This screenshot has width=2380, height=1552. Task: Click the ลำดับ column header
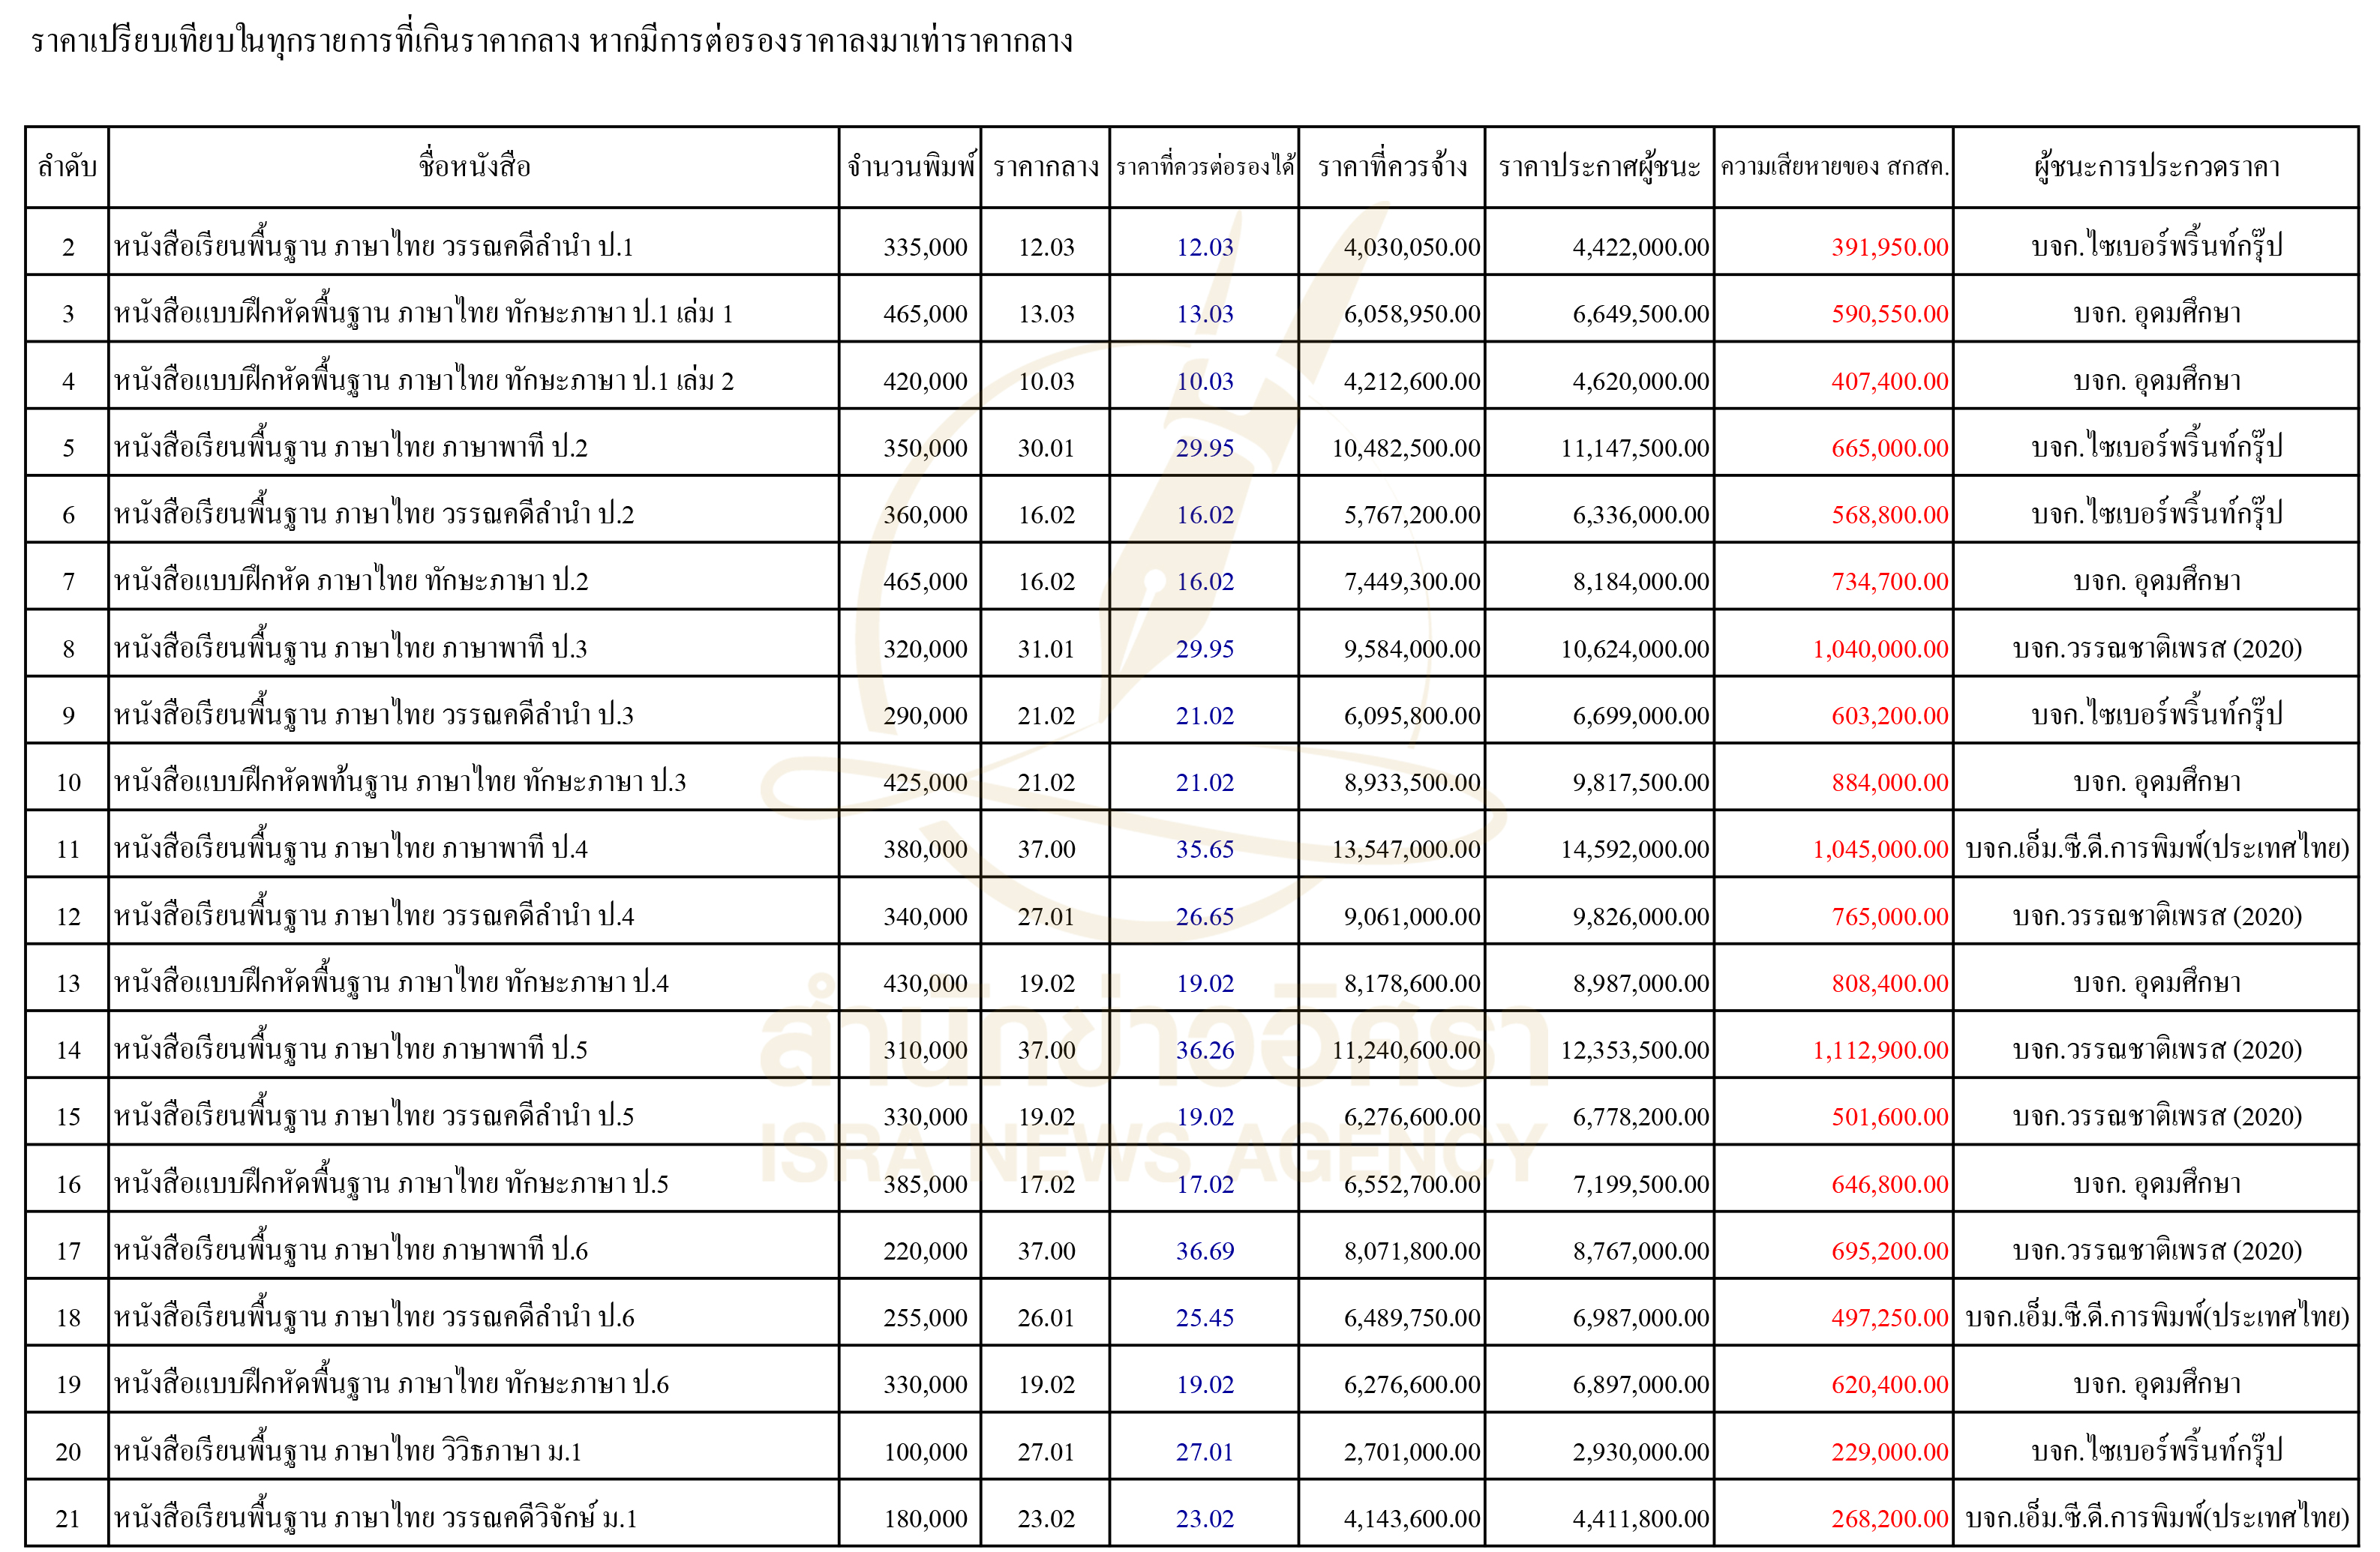pos(67,167)
